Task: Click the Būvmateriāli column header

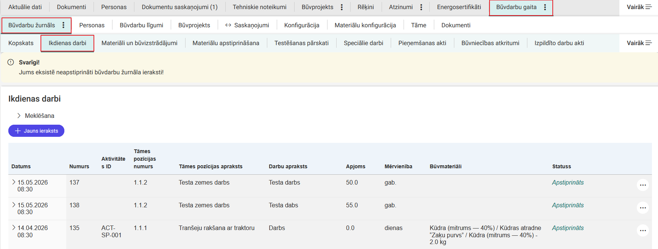Action: click(x=446, y=166)
